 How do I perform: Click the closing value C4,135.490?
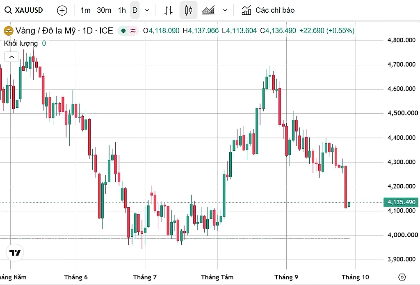coord(278,31)
